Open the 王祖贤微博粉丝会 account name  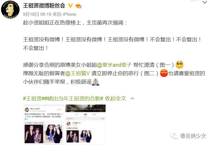[x=44, y=6]
